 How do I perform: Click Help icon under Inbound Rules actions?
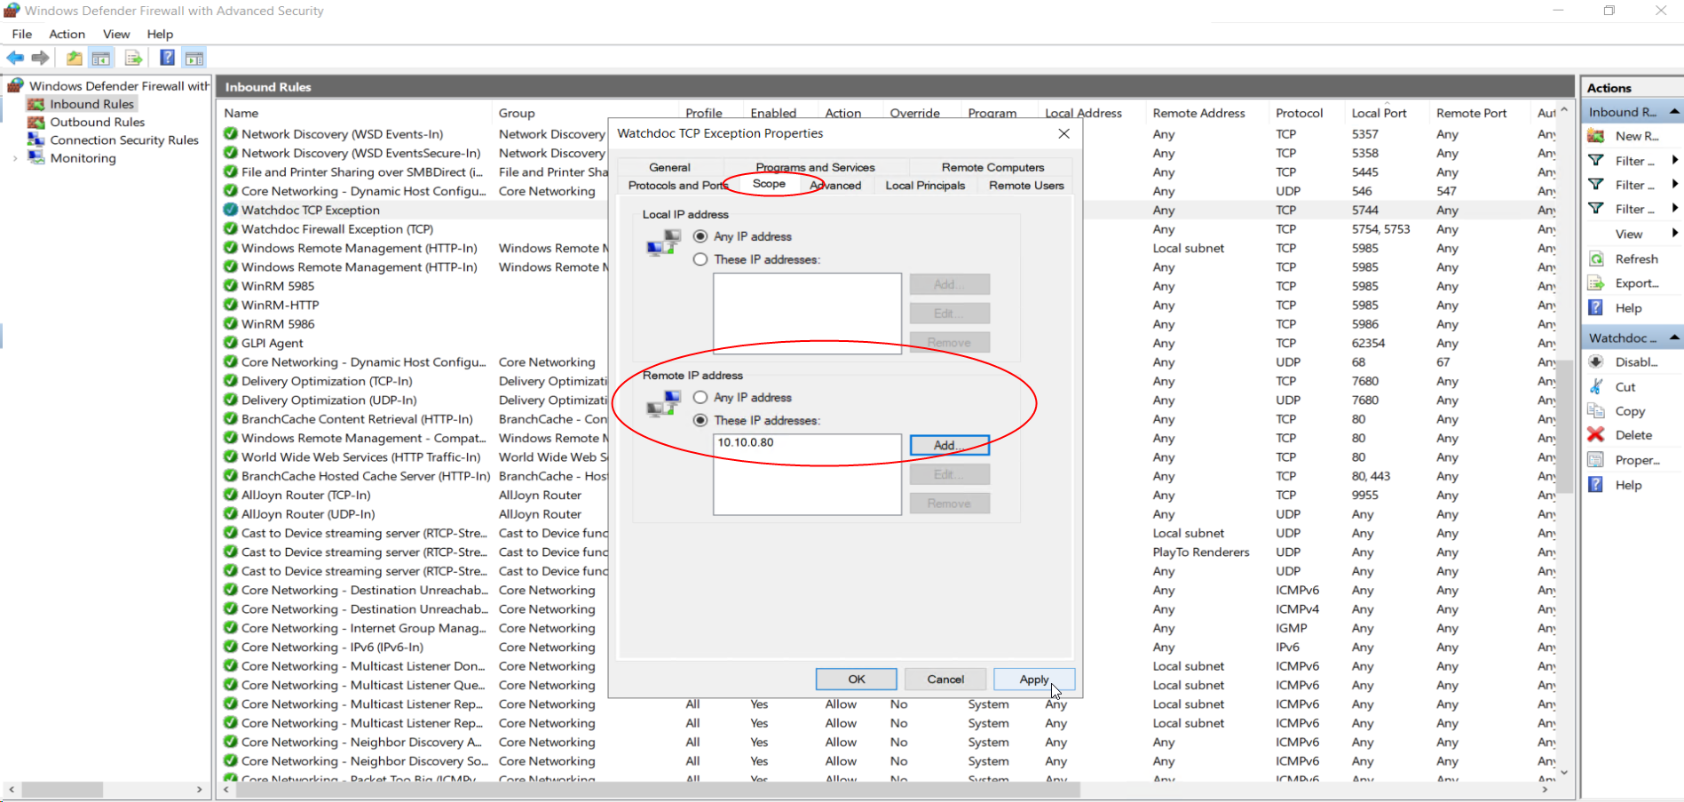(1595, 307)
